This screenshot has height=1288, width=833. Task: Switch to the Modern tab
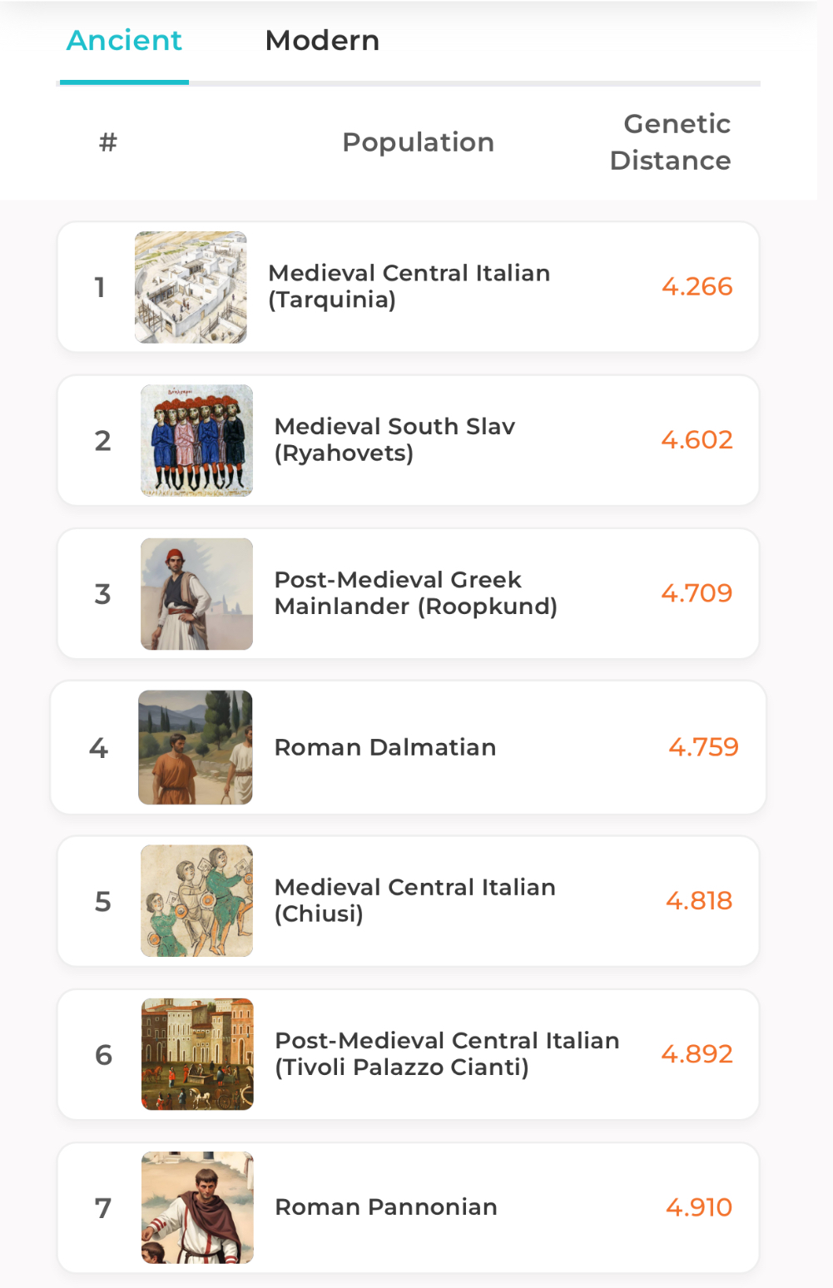pyautogui.click(x=322, y=40)
